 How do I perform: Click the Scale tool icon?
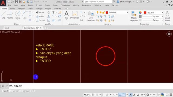coord(49,20)
